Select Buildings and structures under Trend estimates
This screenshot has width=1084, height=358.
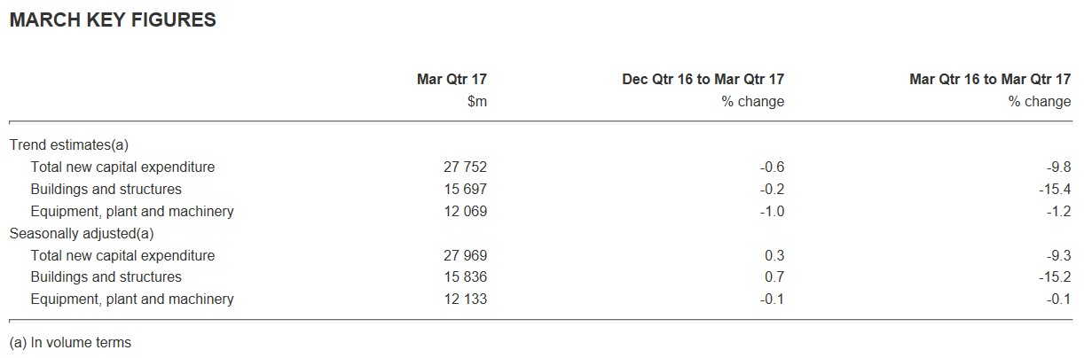[106, 189]
